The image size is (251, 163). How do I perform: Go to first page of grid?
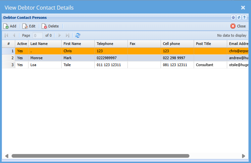6,35
